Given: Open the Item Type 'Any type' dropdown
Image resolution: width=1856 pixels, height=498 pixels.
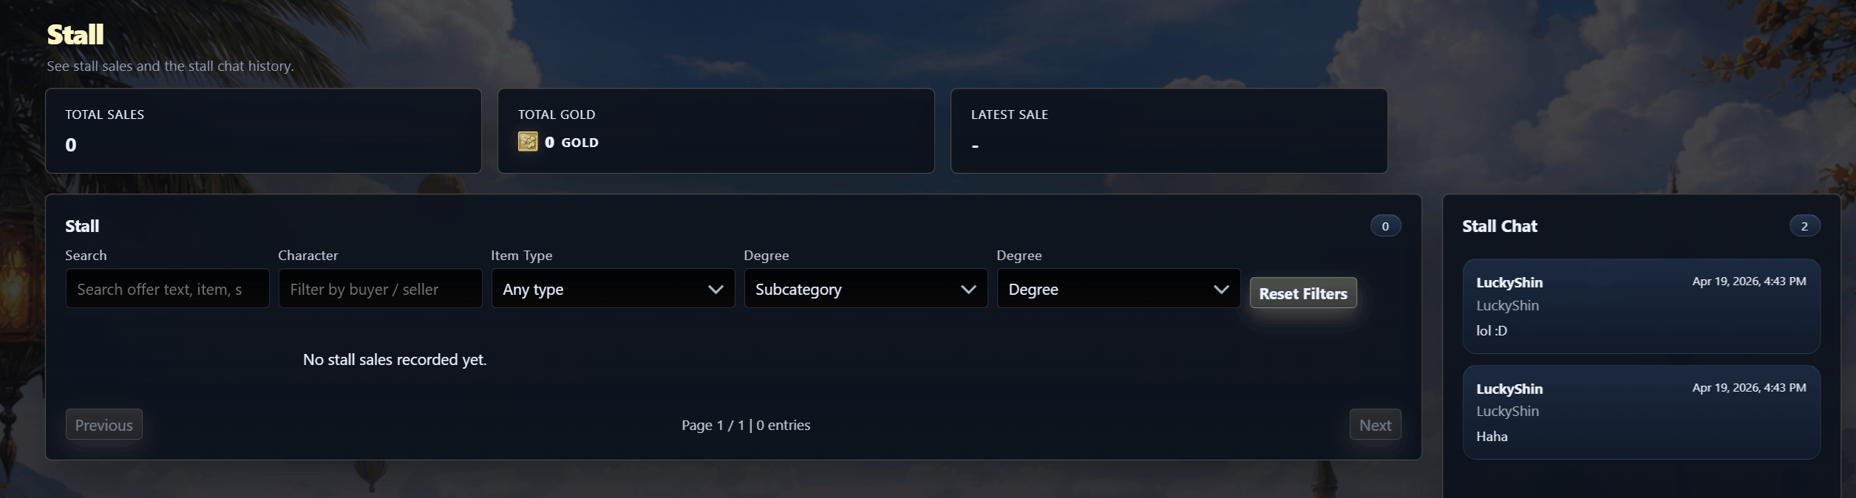Looking at the screenshot, I should coord(613,289).
